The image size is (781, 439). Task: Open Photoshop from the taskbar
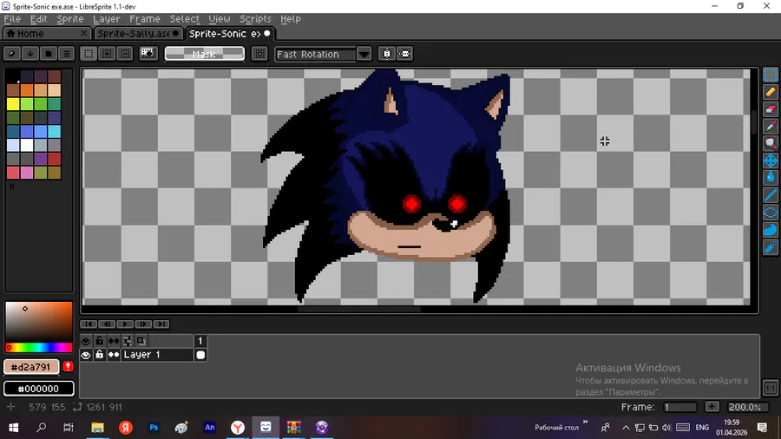[154, 427]
